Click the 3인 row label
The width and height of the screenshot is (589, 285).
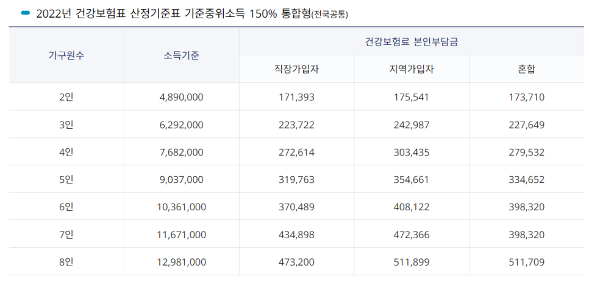[x=66, y=125]
